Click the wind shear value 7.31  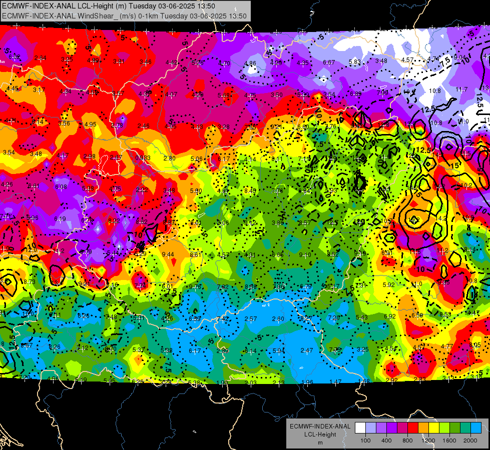click(361, 285)
